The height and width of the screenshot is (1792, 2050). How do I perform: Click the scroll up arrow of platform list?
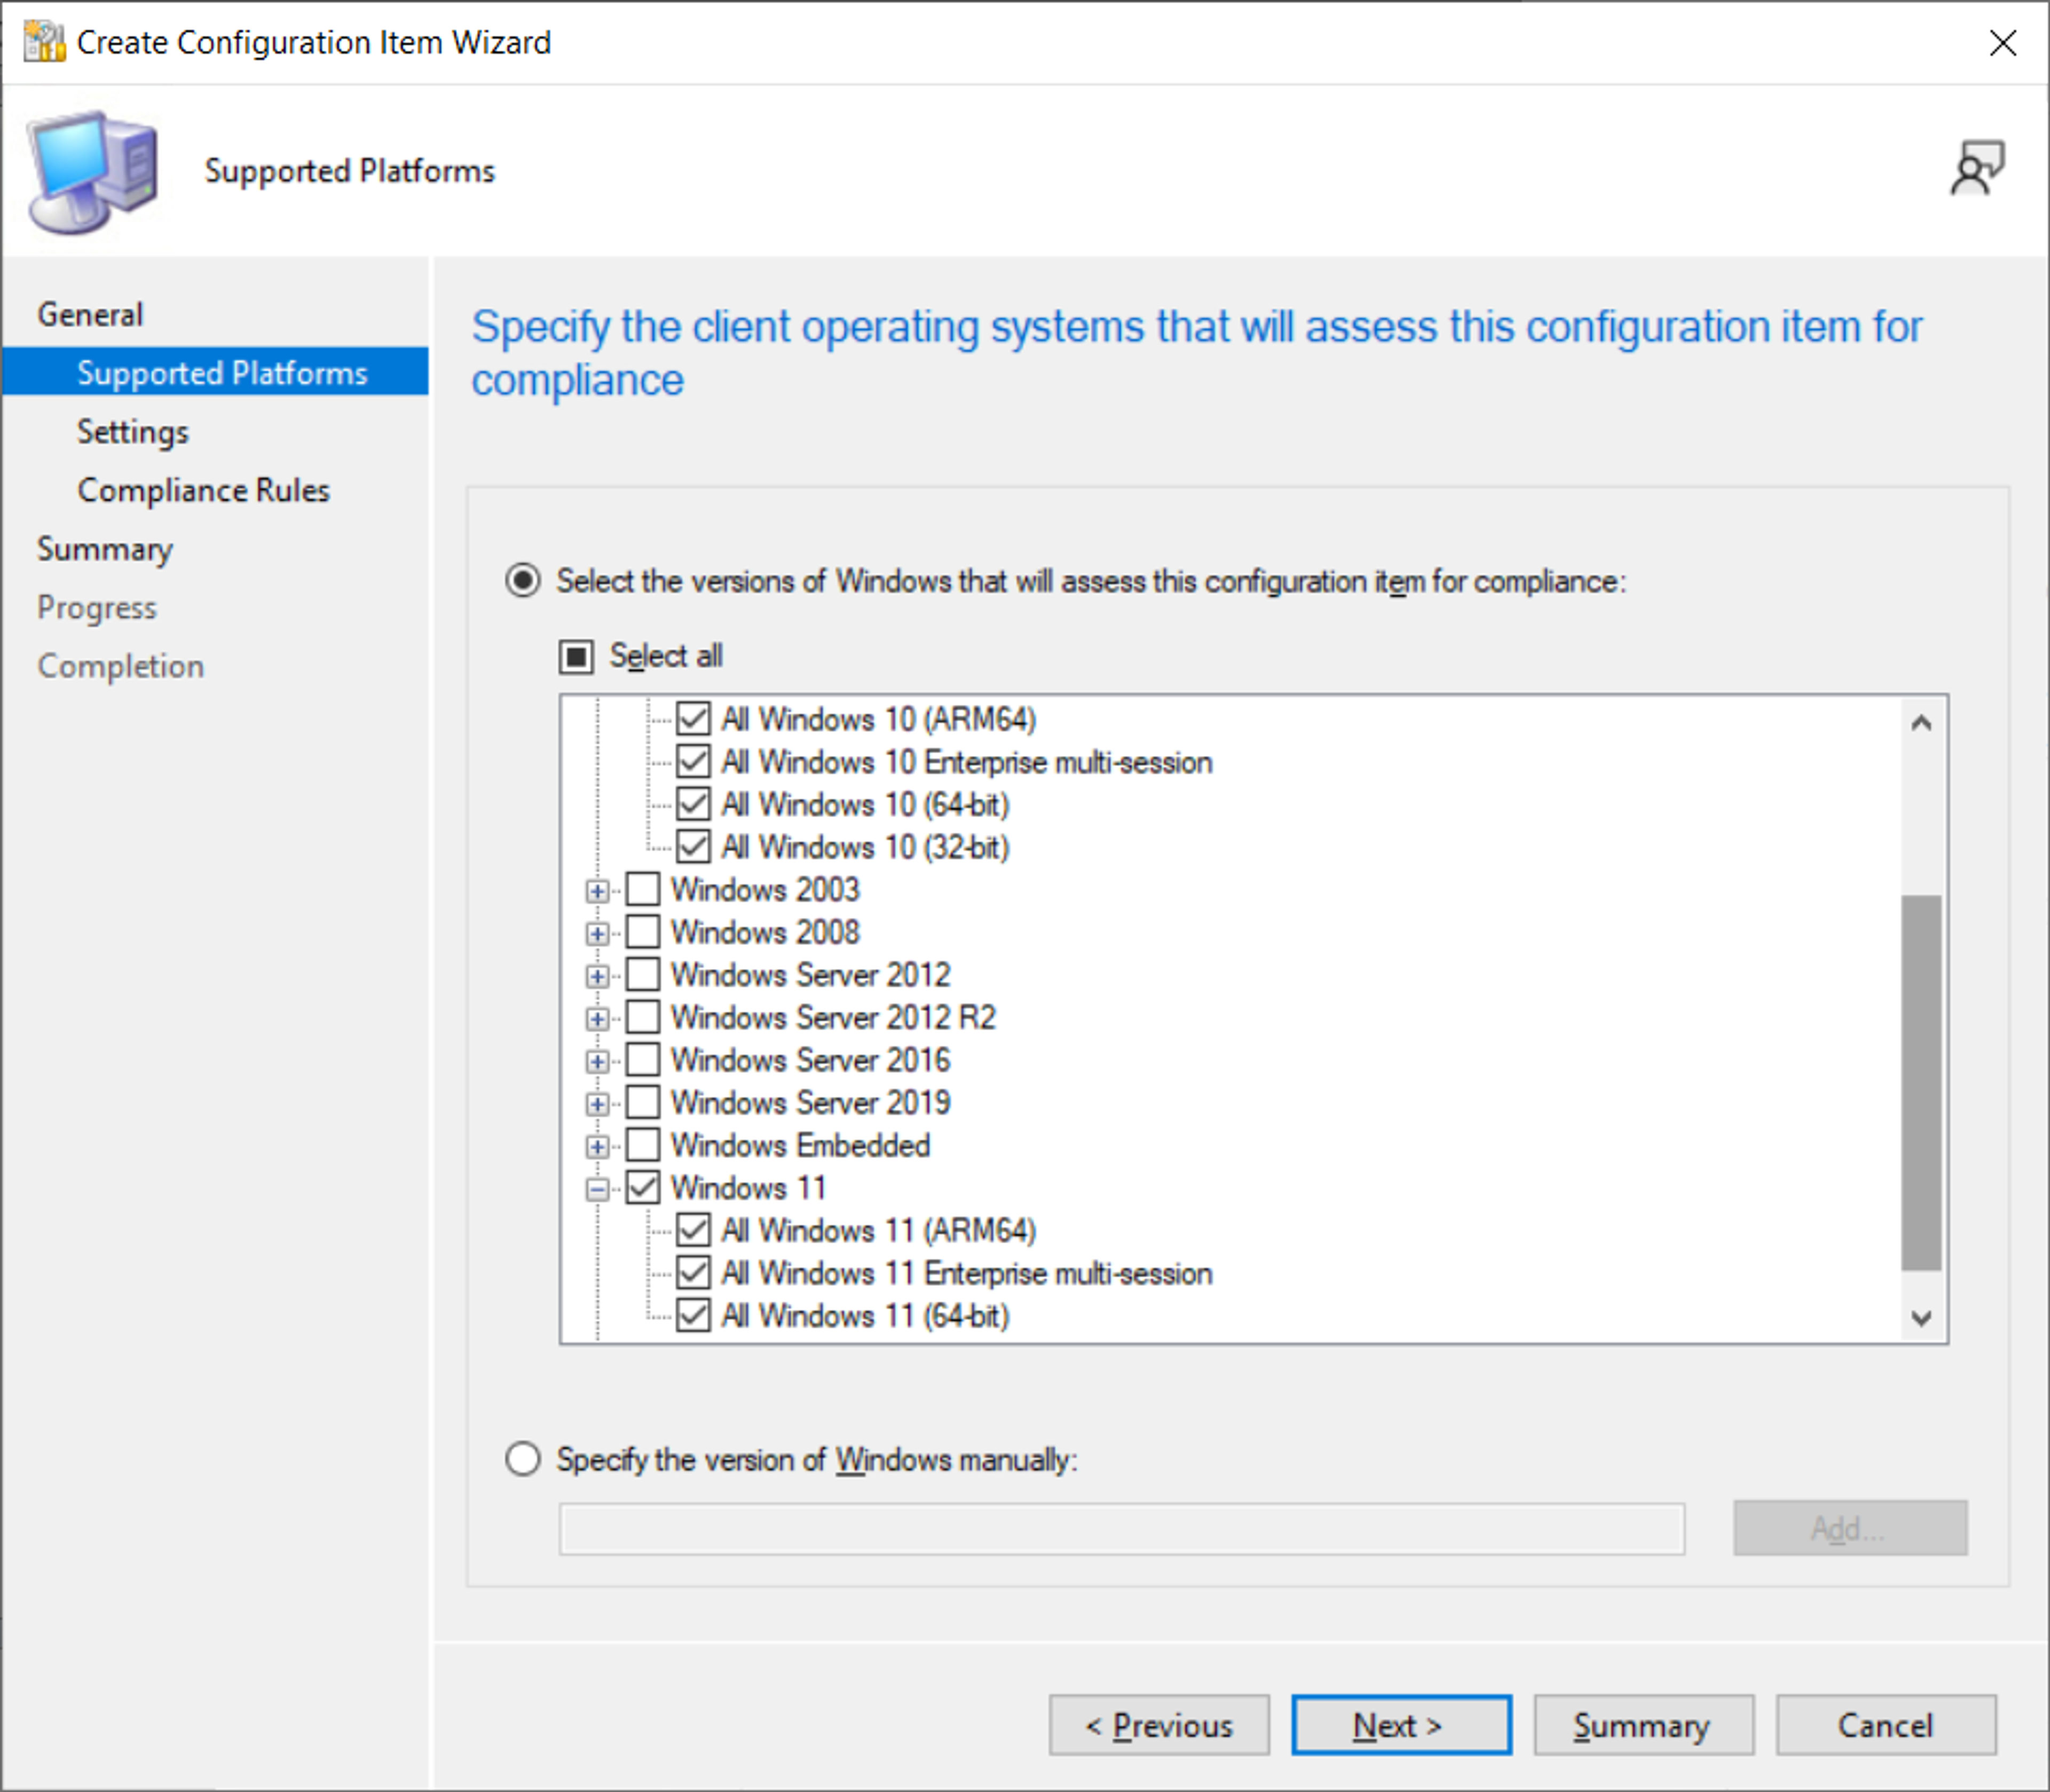(x=1921, y=722)
